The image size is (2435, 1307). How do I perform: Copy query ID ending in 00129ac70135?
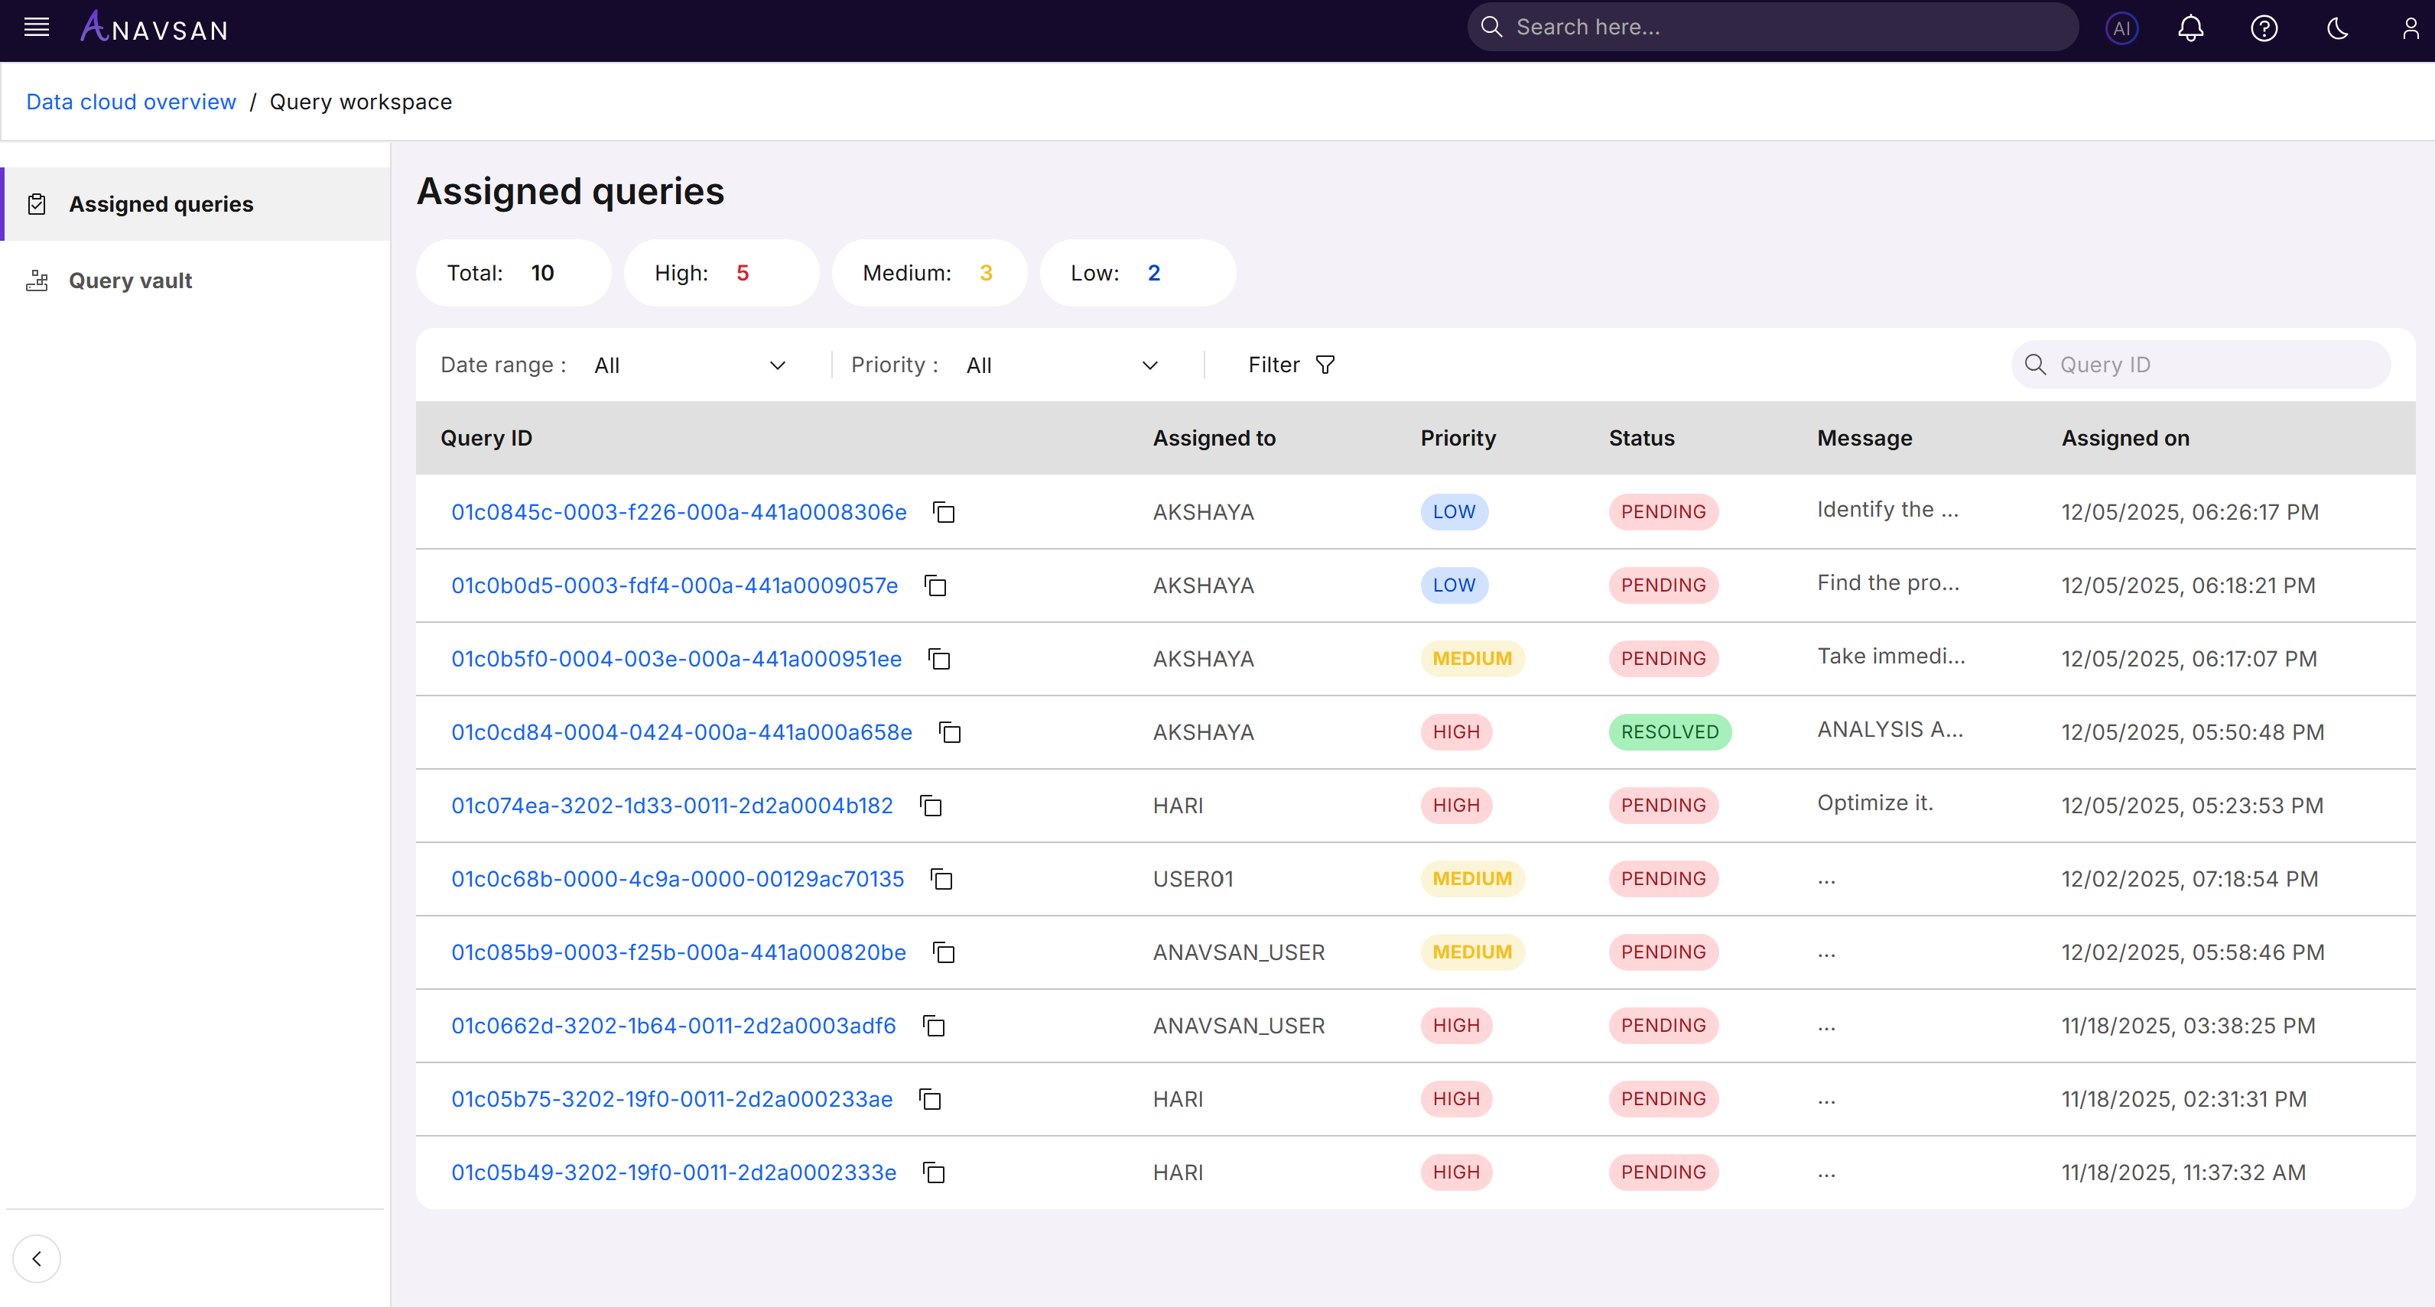click(941, 879)
